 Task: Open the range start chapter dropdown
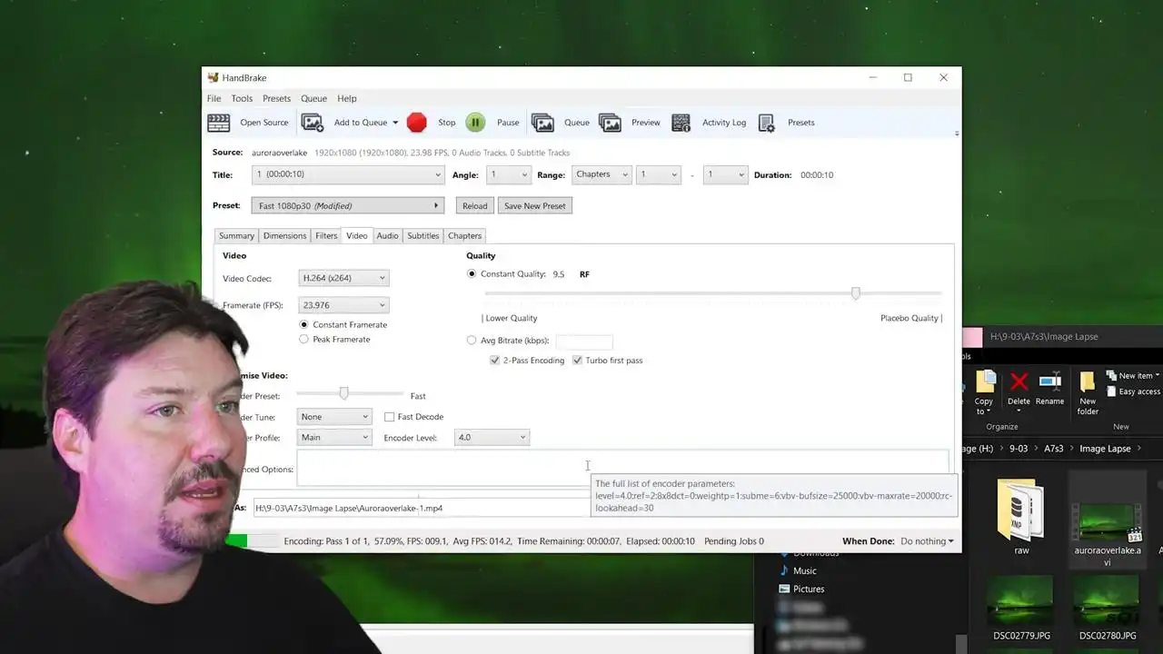[658, 174]
